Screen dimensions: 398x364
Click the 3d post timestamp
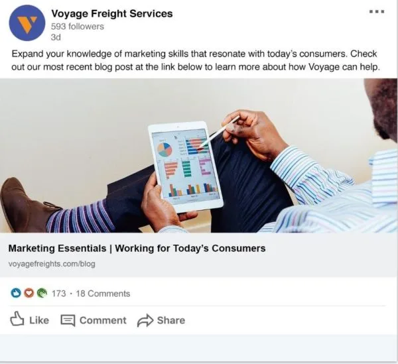(56, 38)
